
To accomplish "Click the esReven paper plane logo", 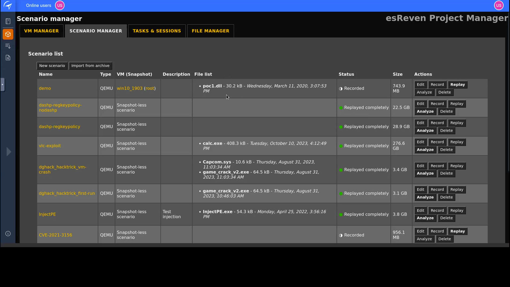I will [8, 5].
